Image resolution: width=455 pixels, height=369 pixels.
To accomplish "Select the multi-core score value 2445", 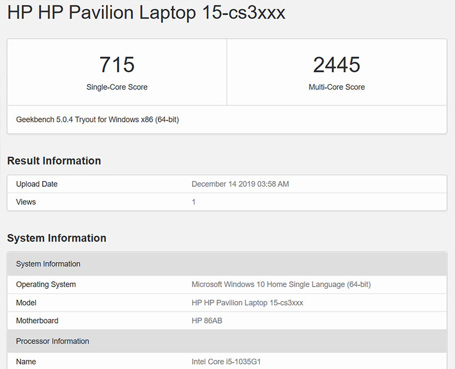I will point(337,64).
